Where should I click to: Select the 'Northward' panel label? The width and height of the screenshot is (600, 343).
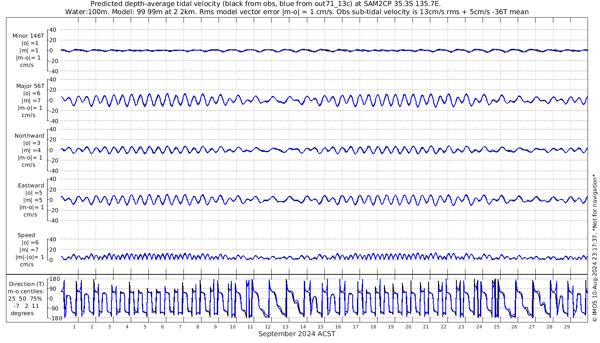pyautogui.click(x=30, y=135)
